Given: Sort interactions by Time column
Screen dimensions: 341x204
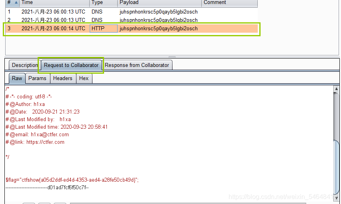Looking at the screenshot, I should pyautogui.click(x=54, y=3).
